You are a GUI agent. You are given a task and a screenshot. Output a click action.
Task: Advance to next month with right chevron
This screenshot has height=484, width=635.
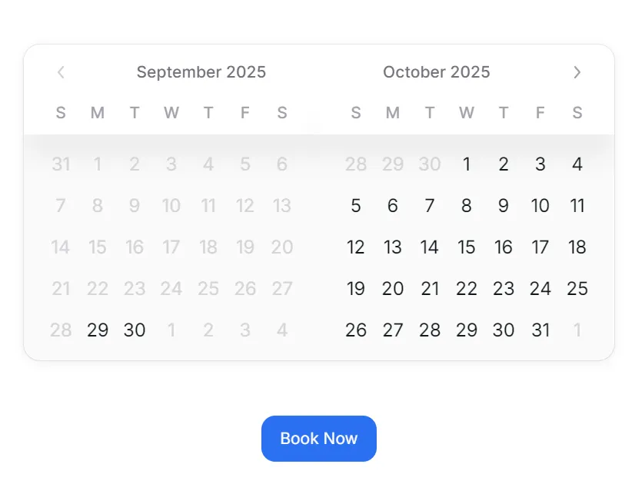(577, 72)
